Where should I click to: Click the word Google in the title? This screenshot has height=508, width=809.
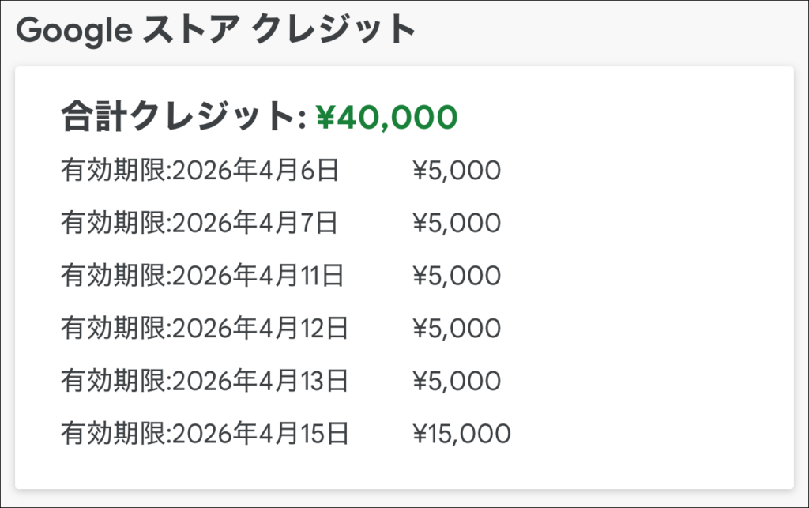pos(74,31)
